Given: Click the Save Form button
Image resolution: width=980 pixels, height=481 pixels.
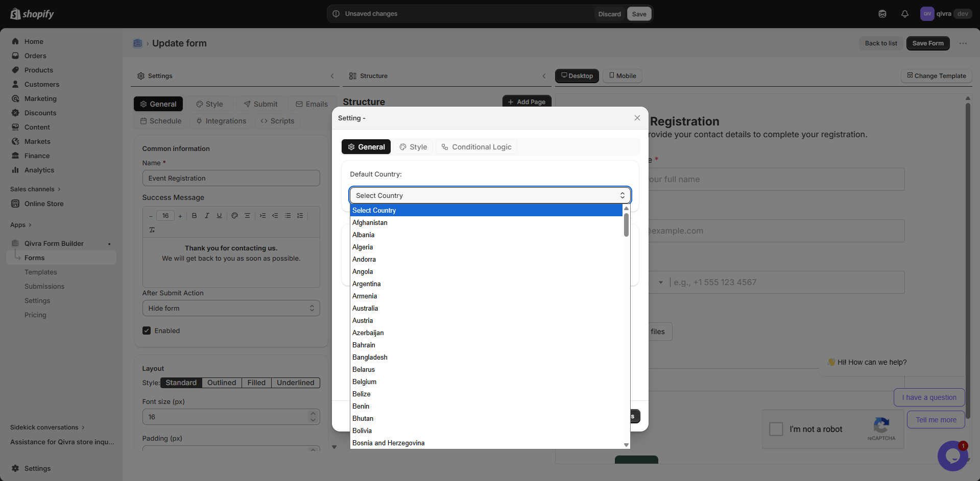Looking at the screenshot, I should tap(928, 43).
